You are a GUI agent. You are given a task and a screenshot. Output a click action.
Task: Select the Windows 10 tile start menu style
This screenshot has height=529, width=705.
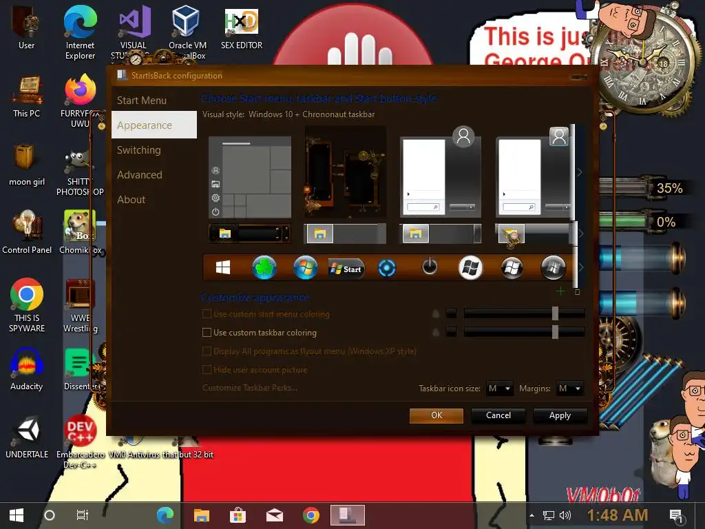[x=250, y=177]
